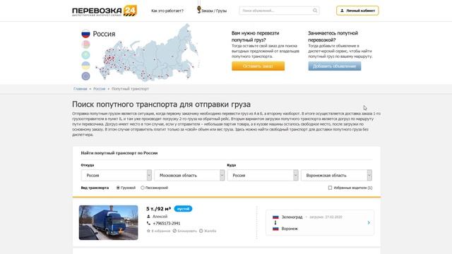Click the user icon in Личный кабинет

[x=342, y=11]
